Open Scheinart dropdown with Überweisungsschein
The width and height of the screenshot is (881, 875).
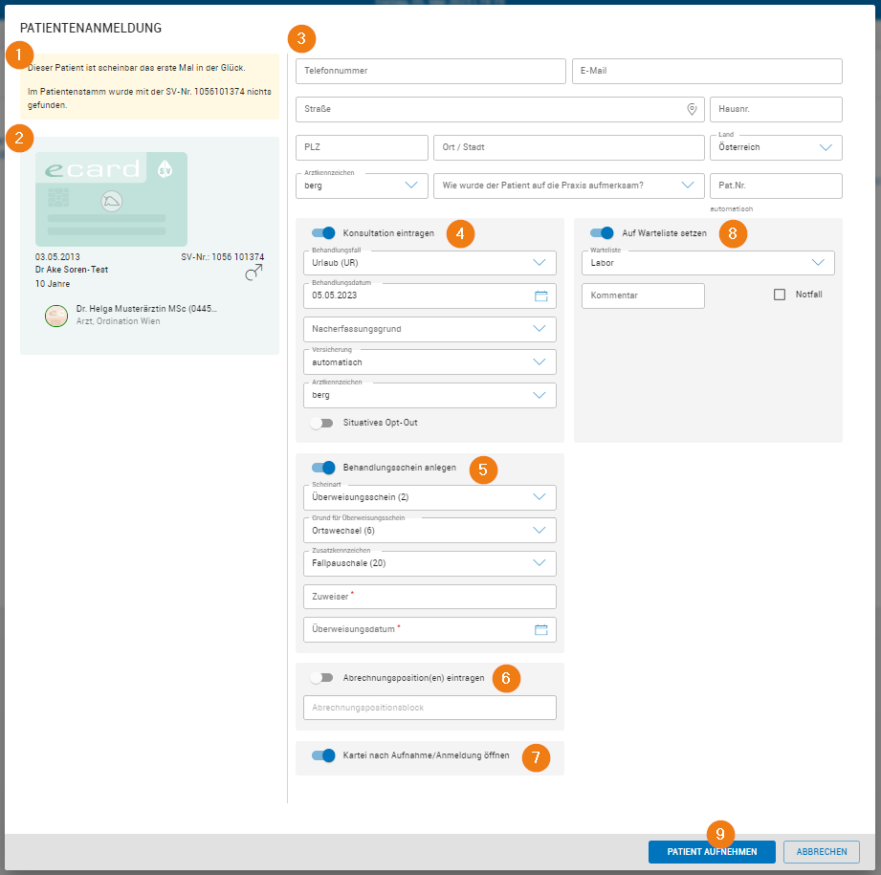(540, 497)
